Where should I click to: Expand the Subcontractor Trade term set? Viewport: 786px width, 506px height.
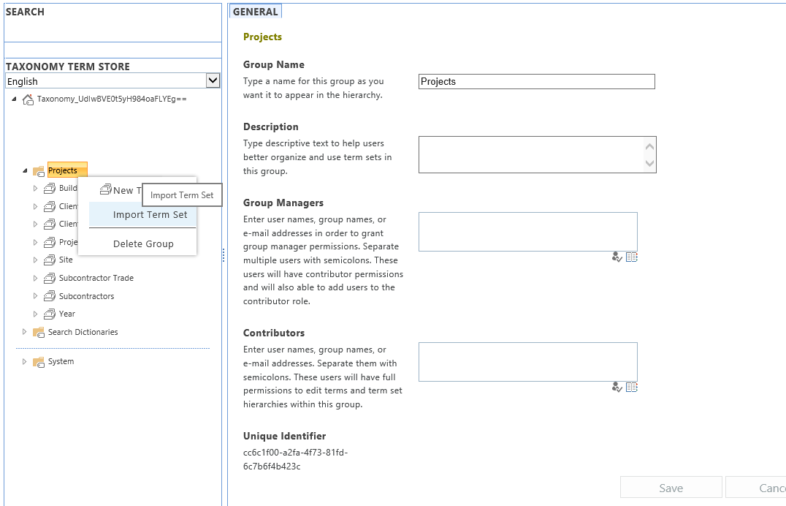pos(35,278)
